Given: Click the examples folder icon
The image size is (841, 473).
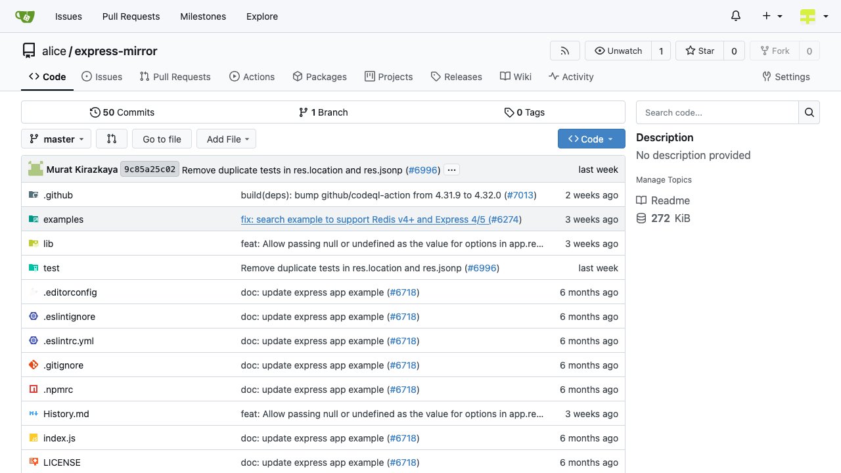Looking at the screenshot, I should (x=34, y=219).
